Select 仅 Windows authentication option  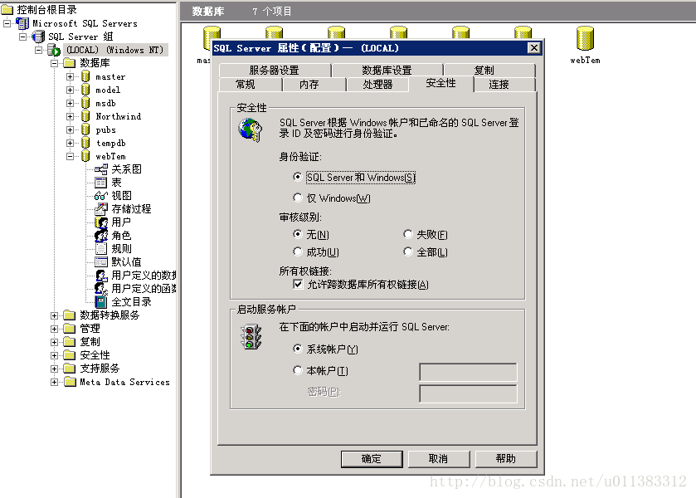pyautogui.click(x=298, y=198)
